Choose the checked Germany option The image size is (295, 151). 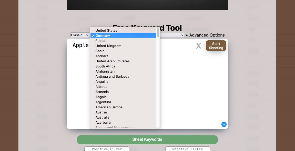103,36
